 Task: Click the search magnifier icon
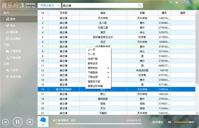140,5
